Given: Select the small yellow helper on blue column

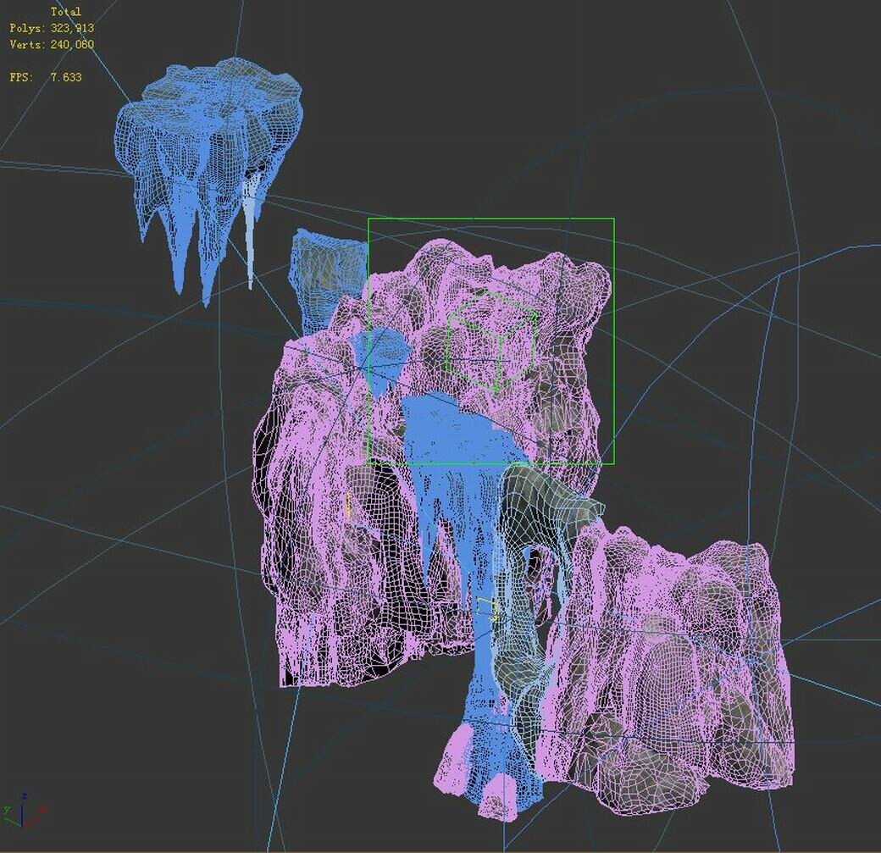Looking at the screenshot, I should click(488, 610).
